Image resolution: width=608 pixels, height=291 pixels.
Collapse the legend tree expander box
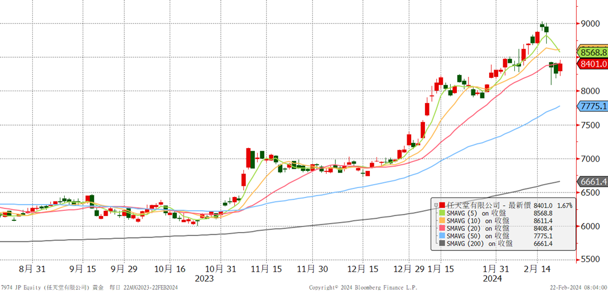436,205
